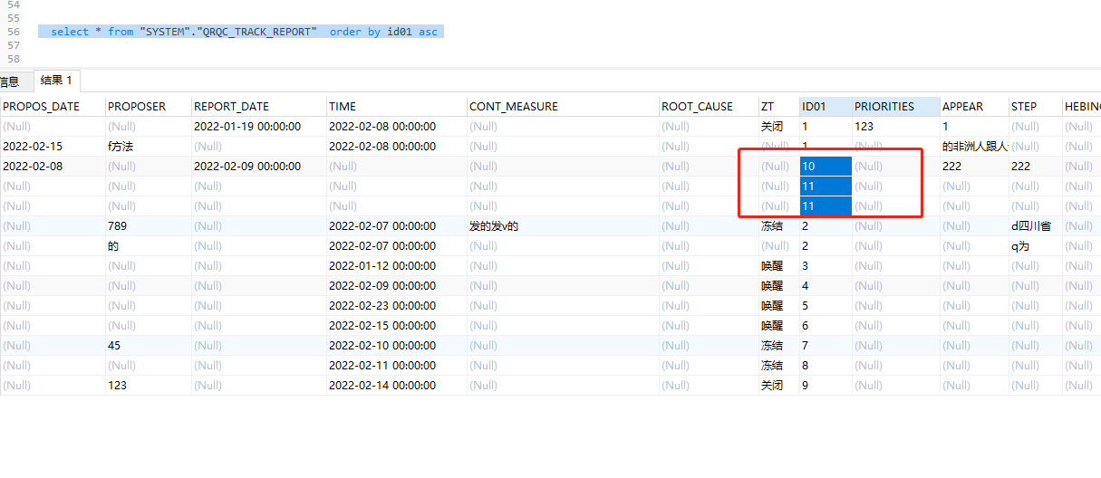Select STEP cell q为

pos(1035,245)
